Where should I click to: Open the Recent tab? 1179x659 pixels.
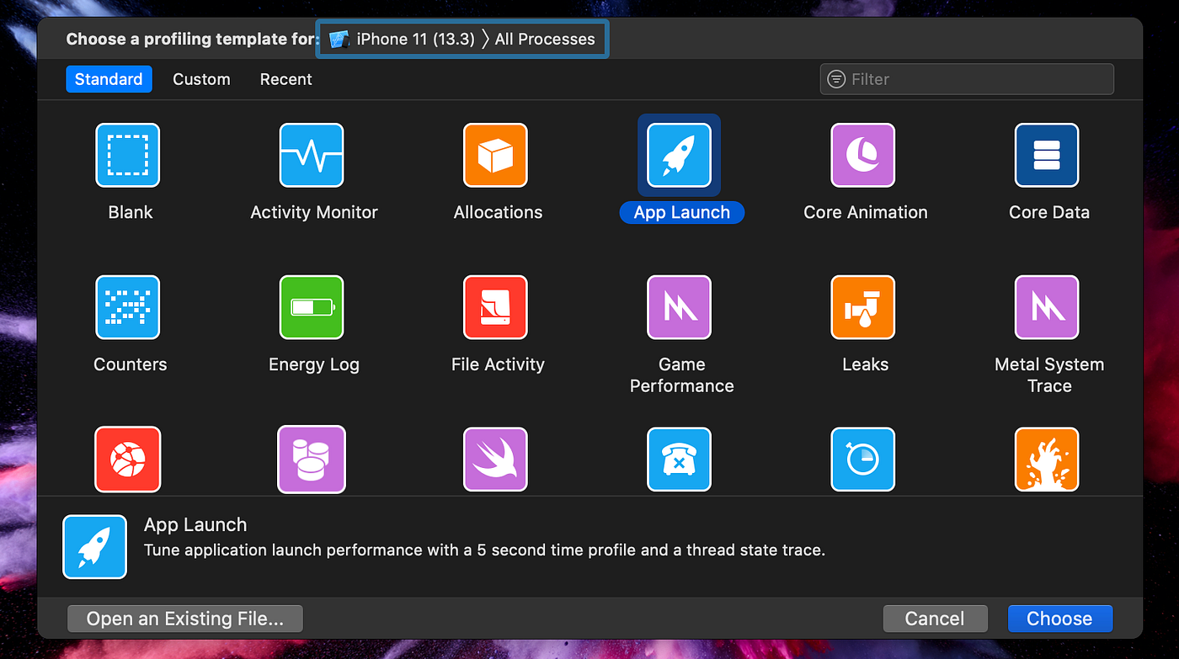pyautogui.click(x=285, y=79)
